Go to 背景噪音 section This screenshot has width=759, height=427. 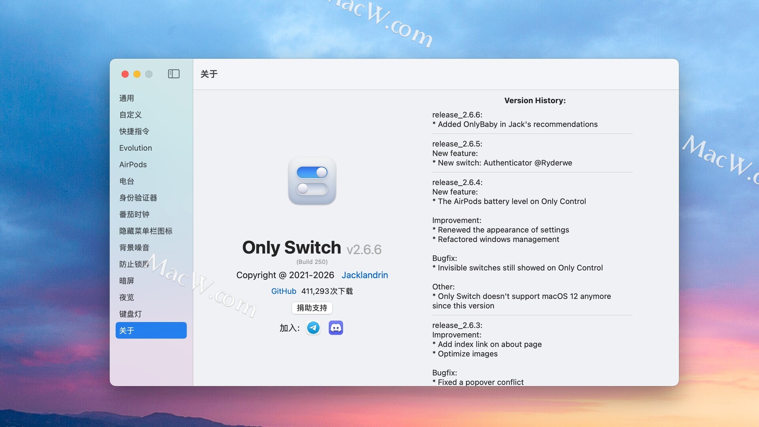(x=134, y=248)
